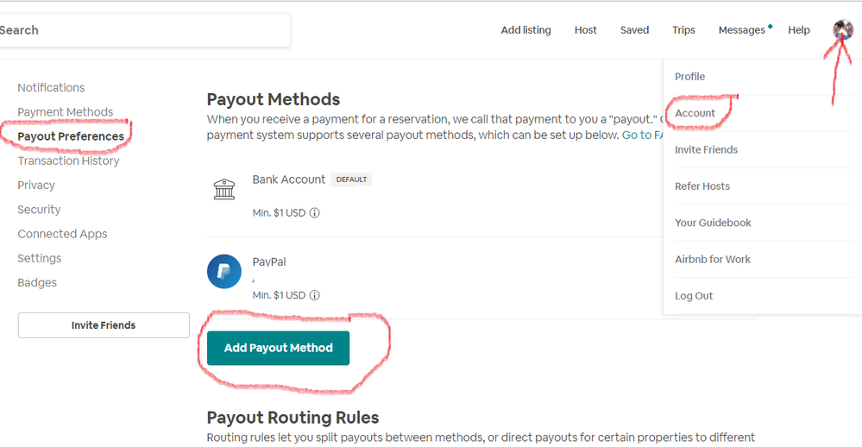
Task: Click the Invite Friends sidebar button
Action: point(104,325)
